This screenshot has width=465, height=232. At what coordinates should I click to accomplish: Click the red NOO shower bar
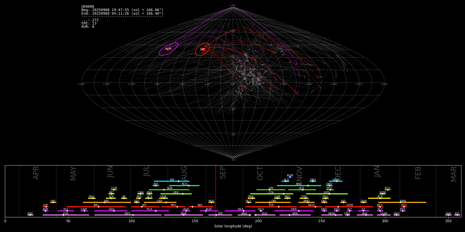click(x=311, y=207)
